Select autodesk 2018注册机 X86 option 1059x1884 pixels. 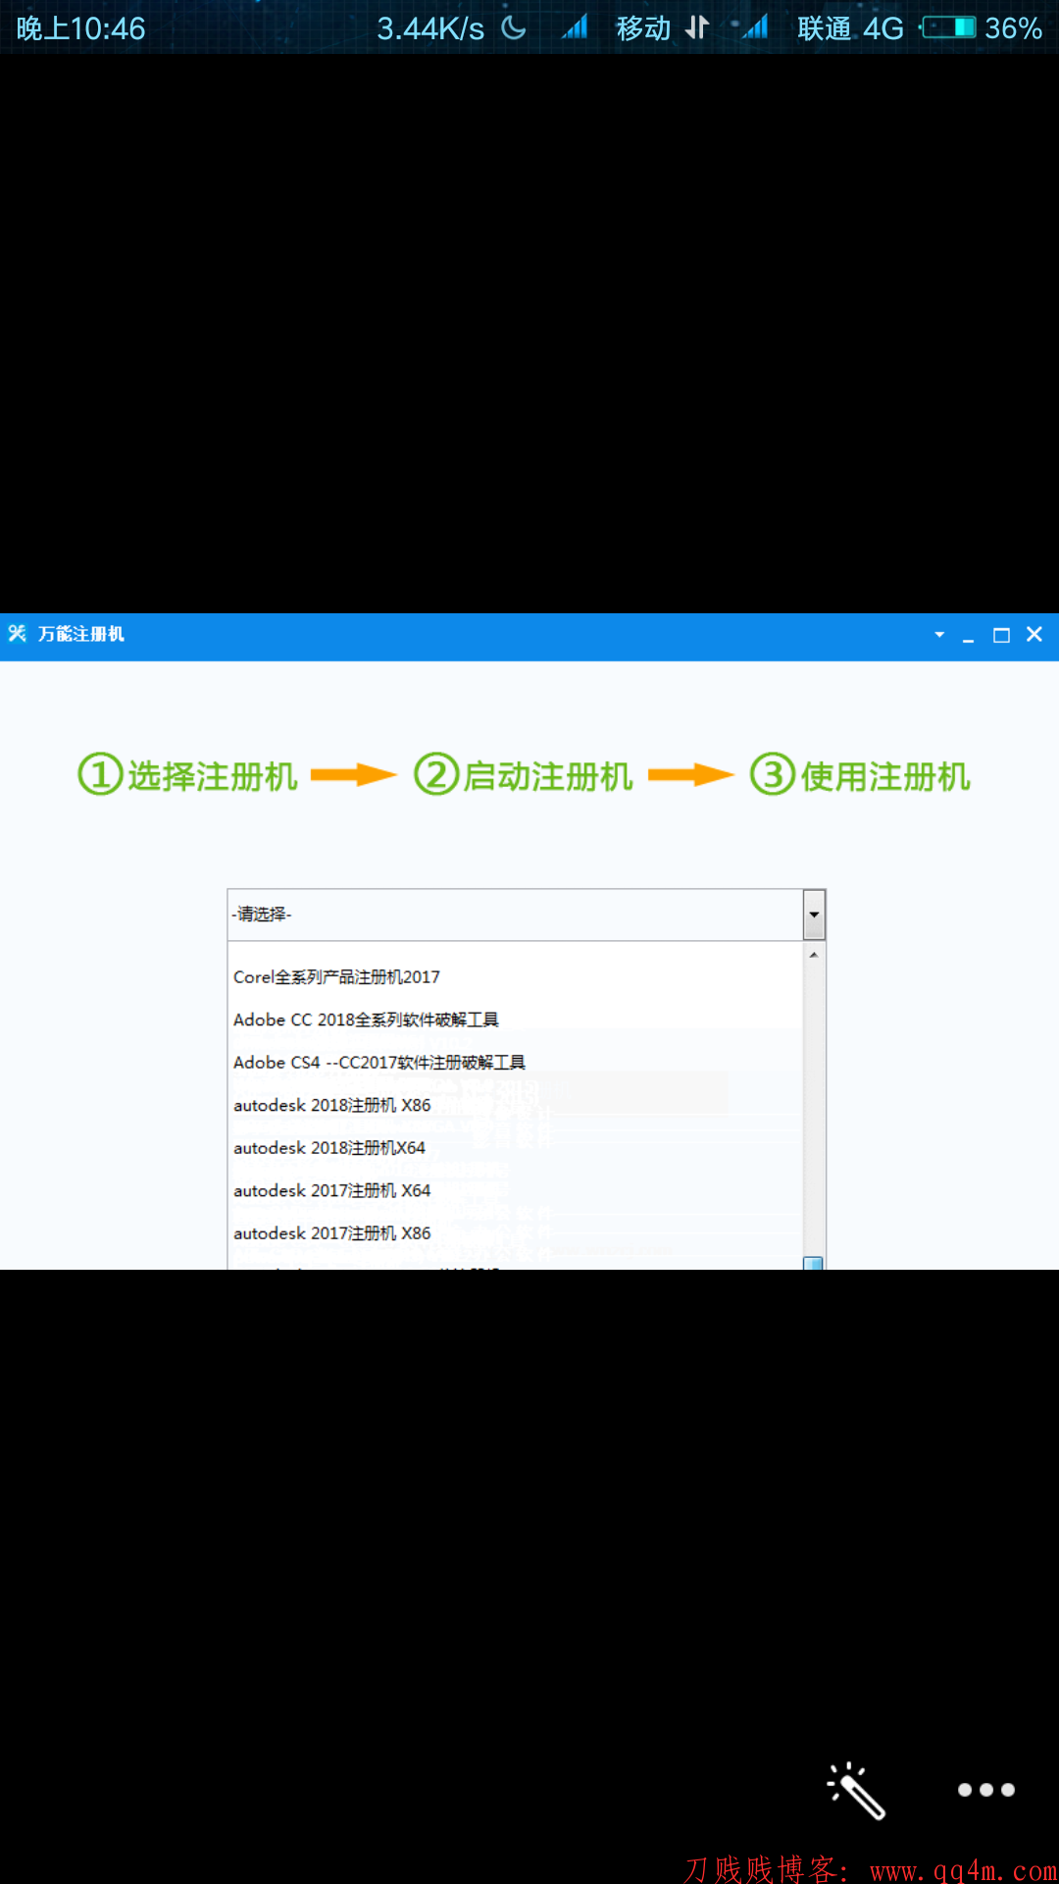pyautogui.click(x=516, y=1105)
